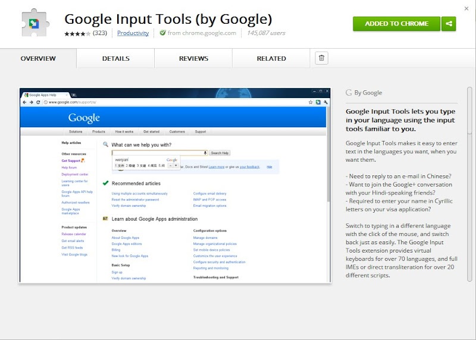Click the bookmark star in the preview address bar
476x340 pixels.
coord(311,102)
